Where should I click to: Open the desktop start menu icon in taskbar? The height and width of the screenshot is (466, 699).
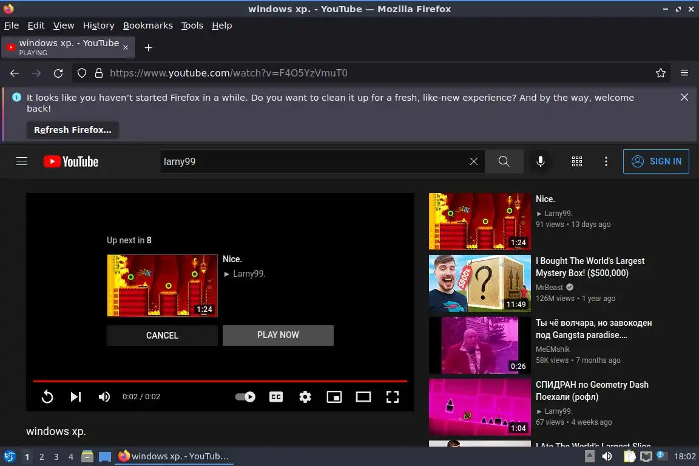coord(9,456)
